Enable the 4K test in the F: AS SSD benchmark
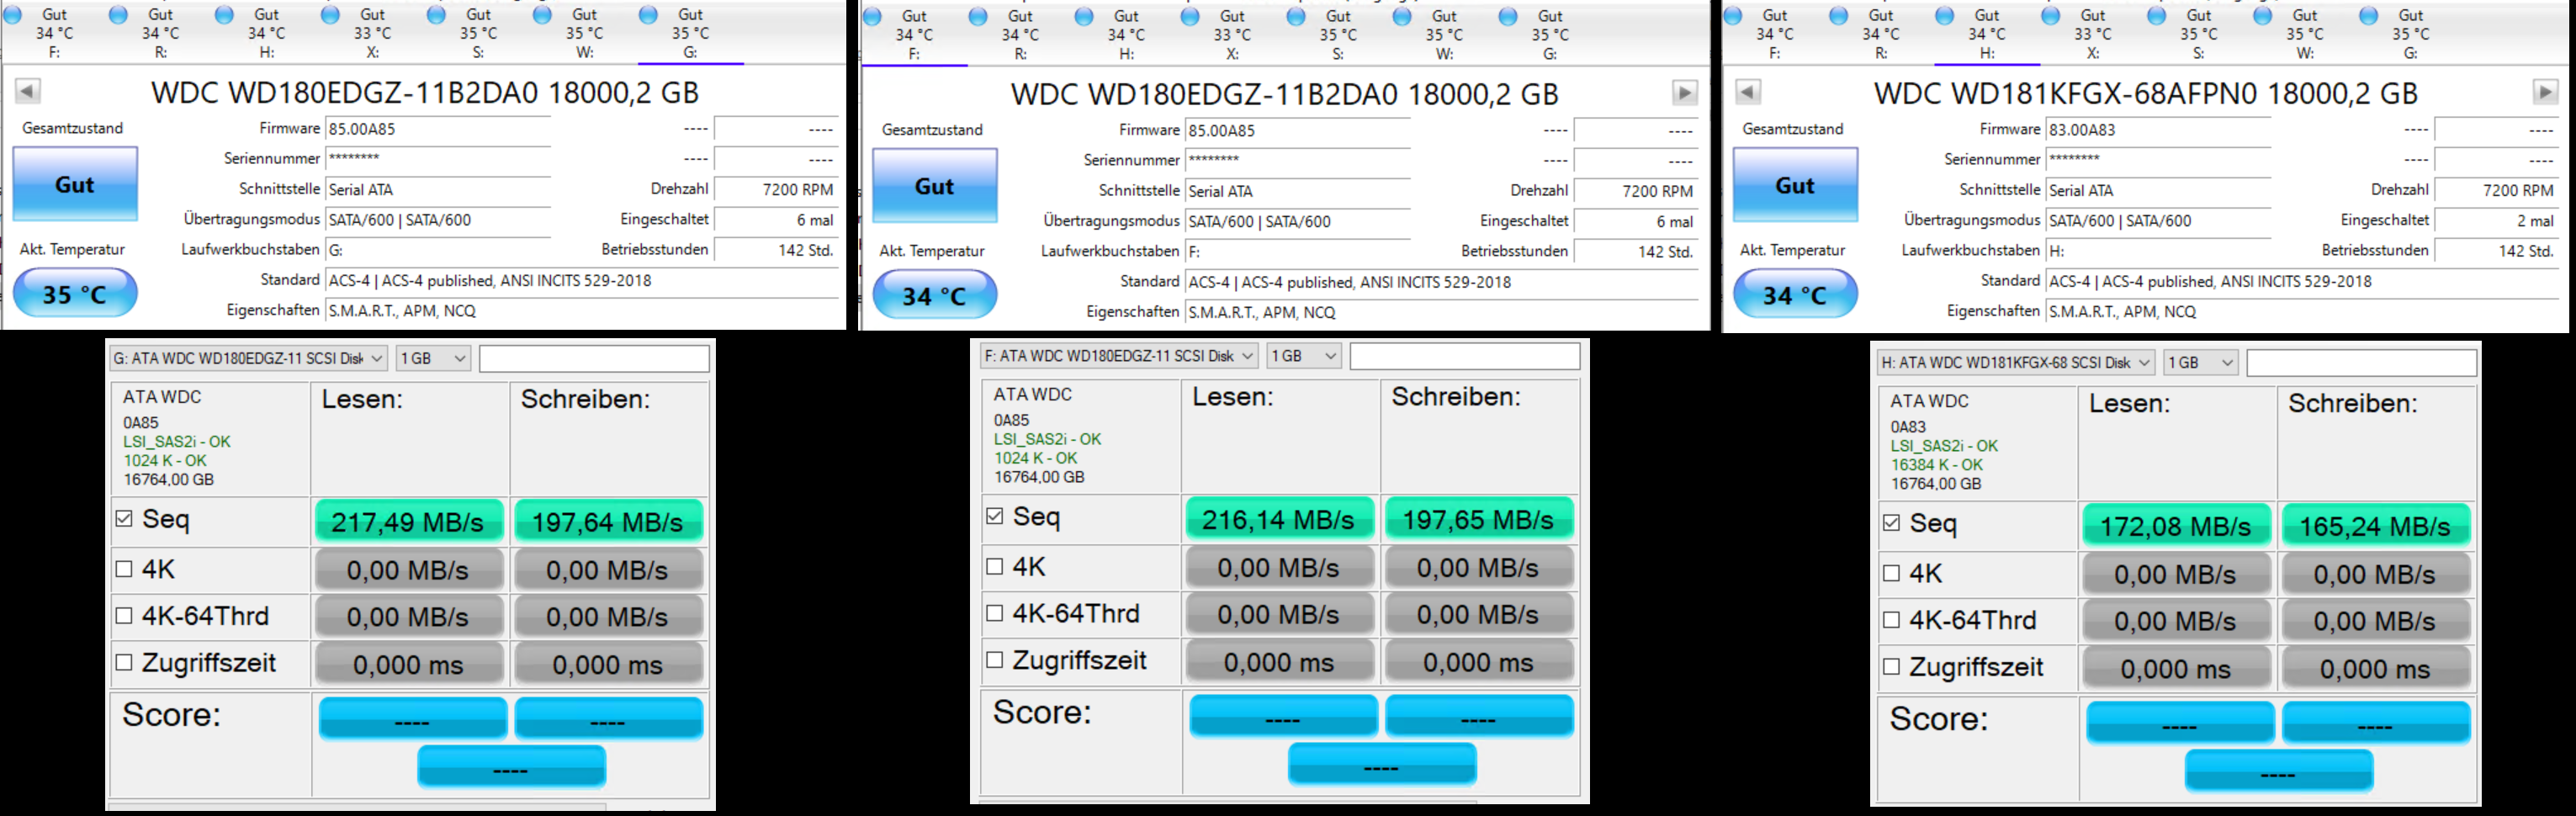Screen dimensions: 2576x816 pyautogui.click(x=994, y=567)
